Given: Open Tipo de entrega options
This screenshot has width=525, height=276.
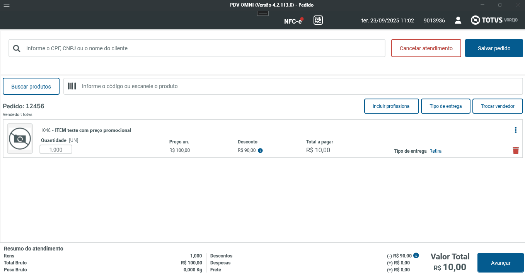Looking at the screenshot, I should 446,106.
